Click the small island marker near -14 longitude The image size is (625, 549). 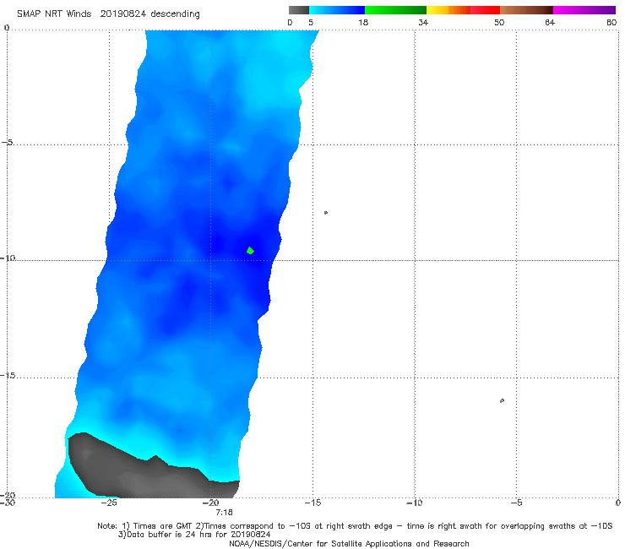click(x=326, y=213)
